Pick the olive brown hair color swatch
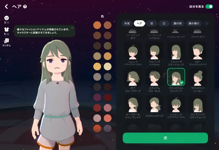The width and height of the screenshot is (219, 150). pyautogui.click(x=107, y=46)
